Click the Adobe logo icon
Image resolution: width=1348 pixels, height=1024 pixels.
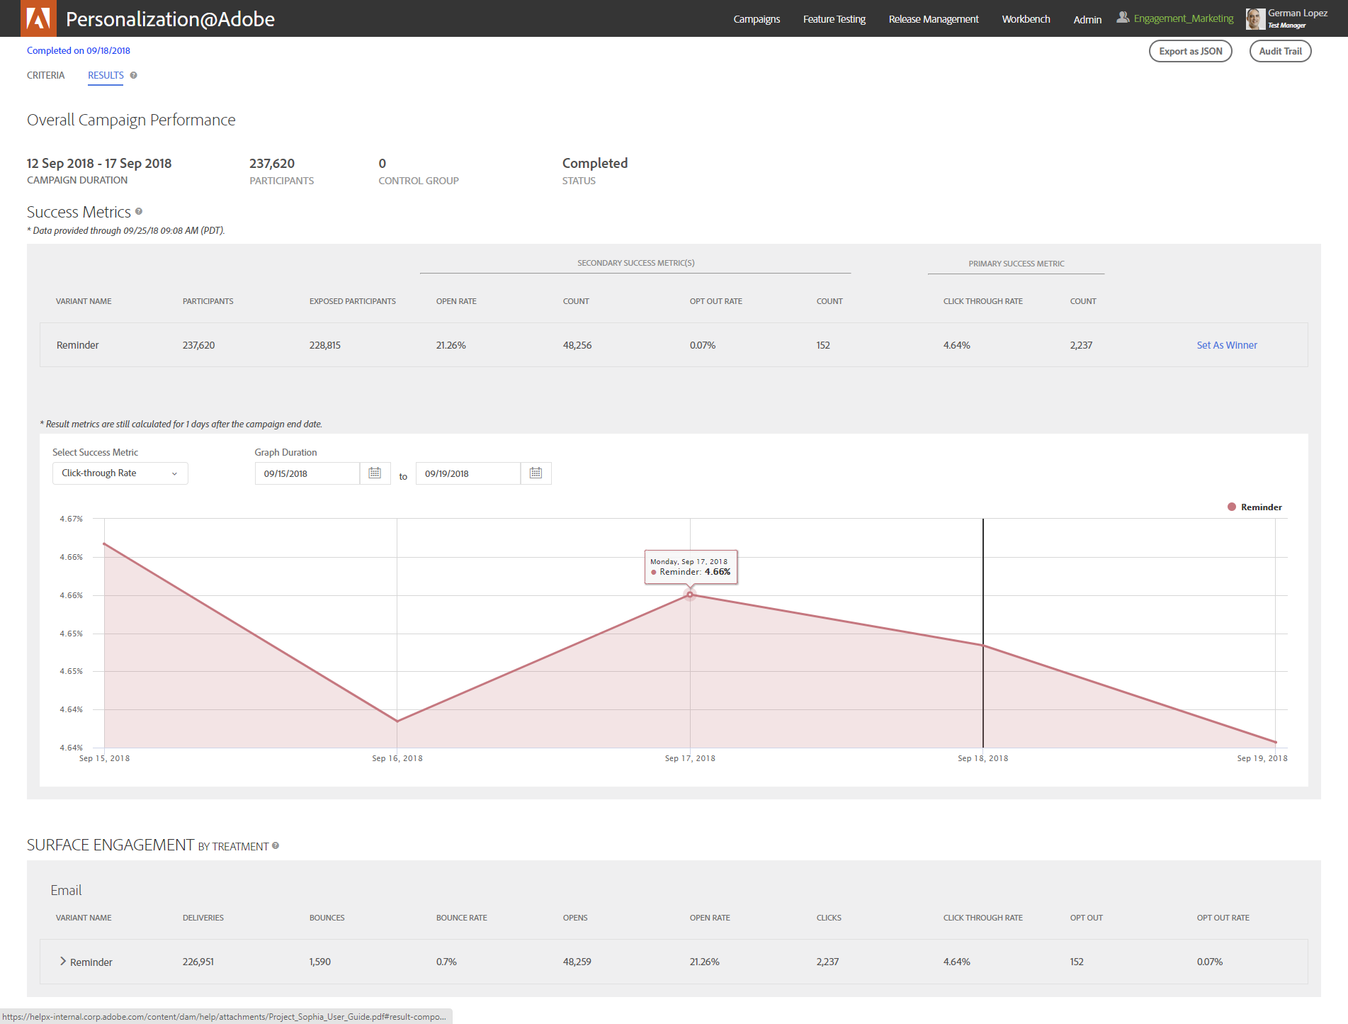[38, 18]
